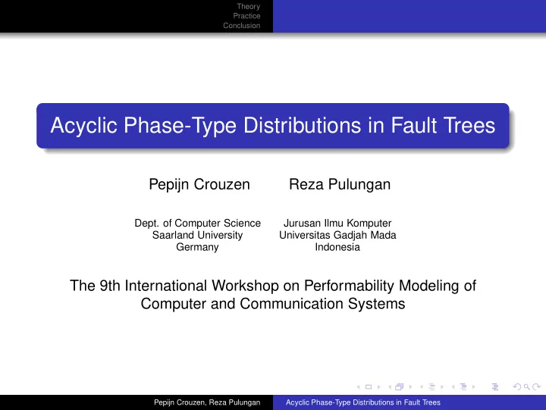The width and height of the screenshot is (546, 410).
Task: Go to the previous subsection arrow
Action: (x=422, y=387)
